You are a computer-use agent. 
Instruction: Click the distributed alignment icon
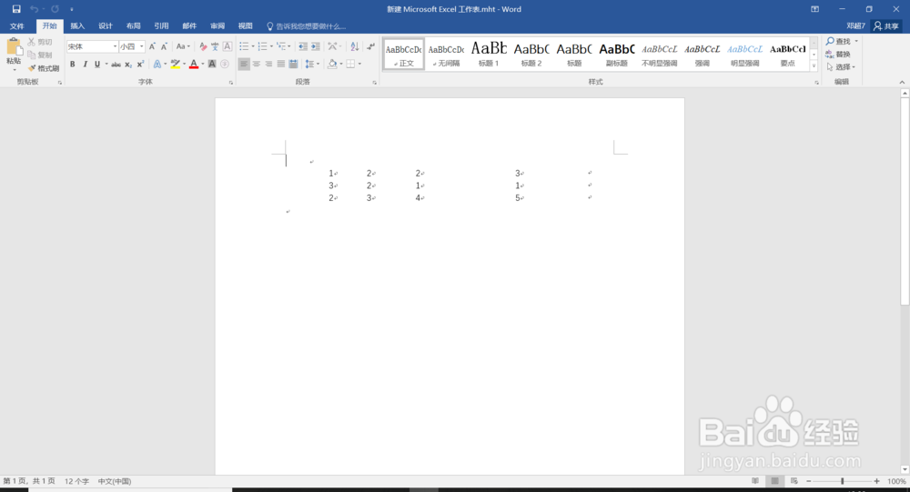click(293, 65)
